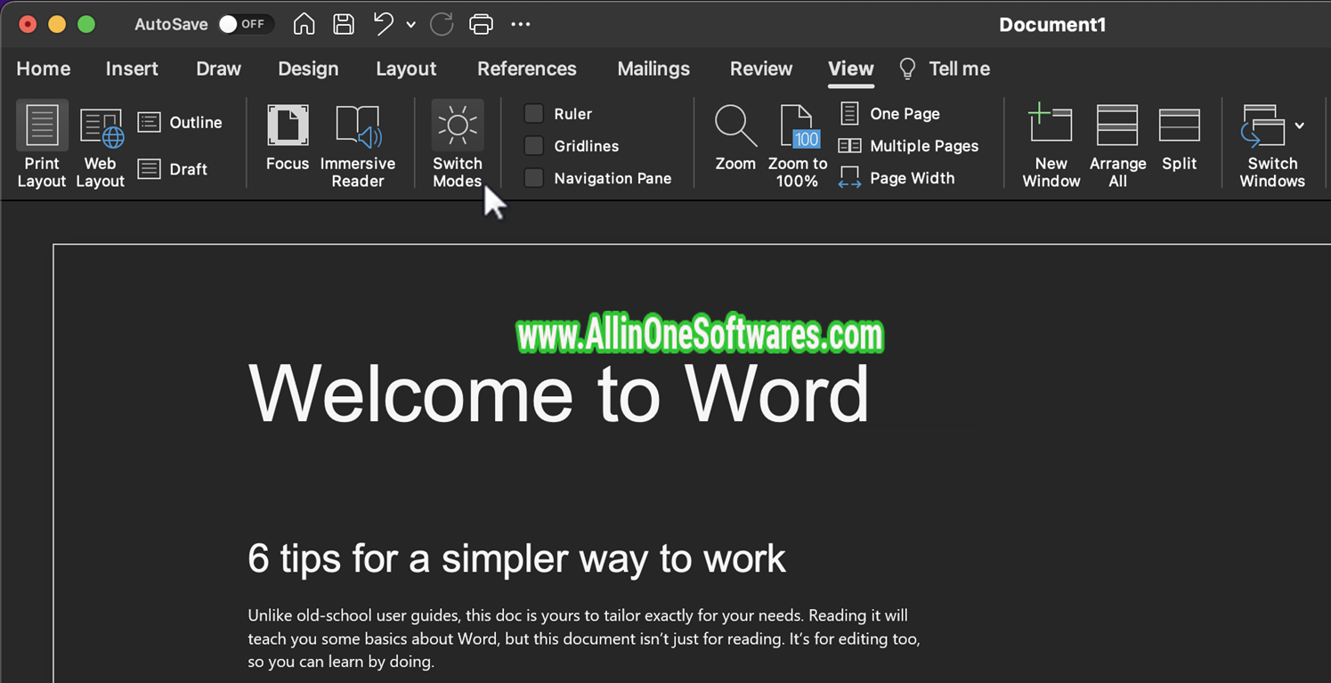Open the Zoom magnifier dialog
Image resolution: width=1331 pixels, height=683 pixels.
[735, 138]
